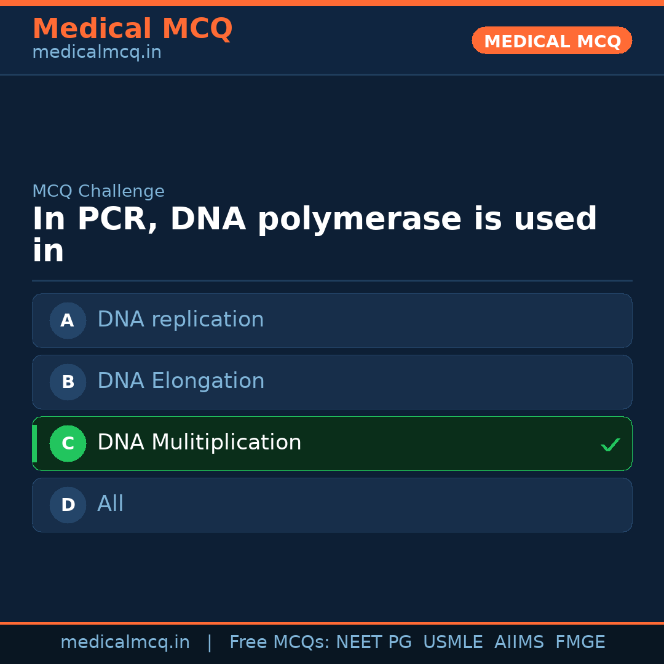This screenshot has width=664, height=664.
Task: Visit medicalmcq.in link under the header title
Action: (97, 52)
